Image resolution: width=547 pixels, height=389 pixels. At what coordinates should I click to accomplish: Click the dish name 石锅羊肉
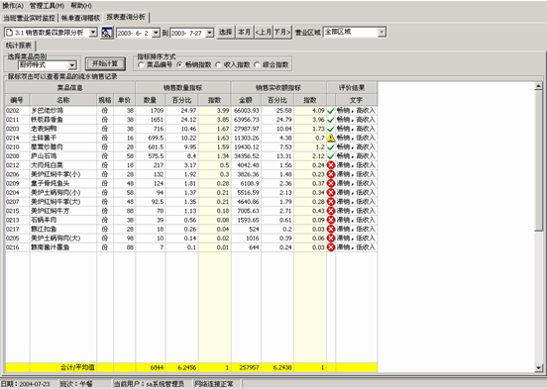tap(44, 220)
